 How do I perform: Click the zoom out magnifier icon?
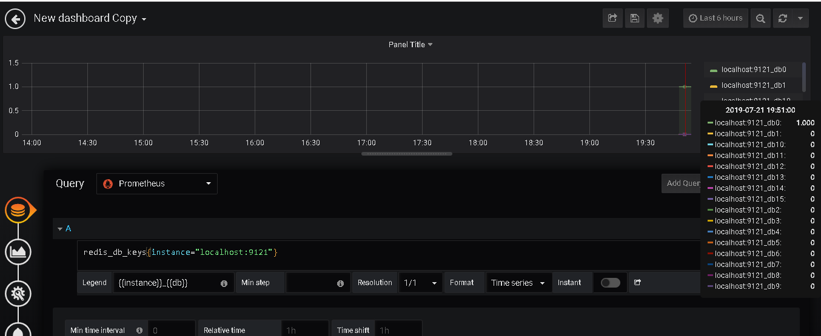tap(760, 18)
